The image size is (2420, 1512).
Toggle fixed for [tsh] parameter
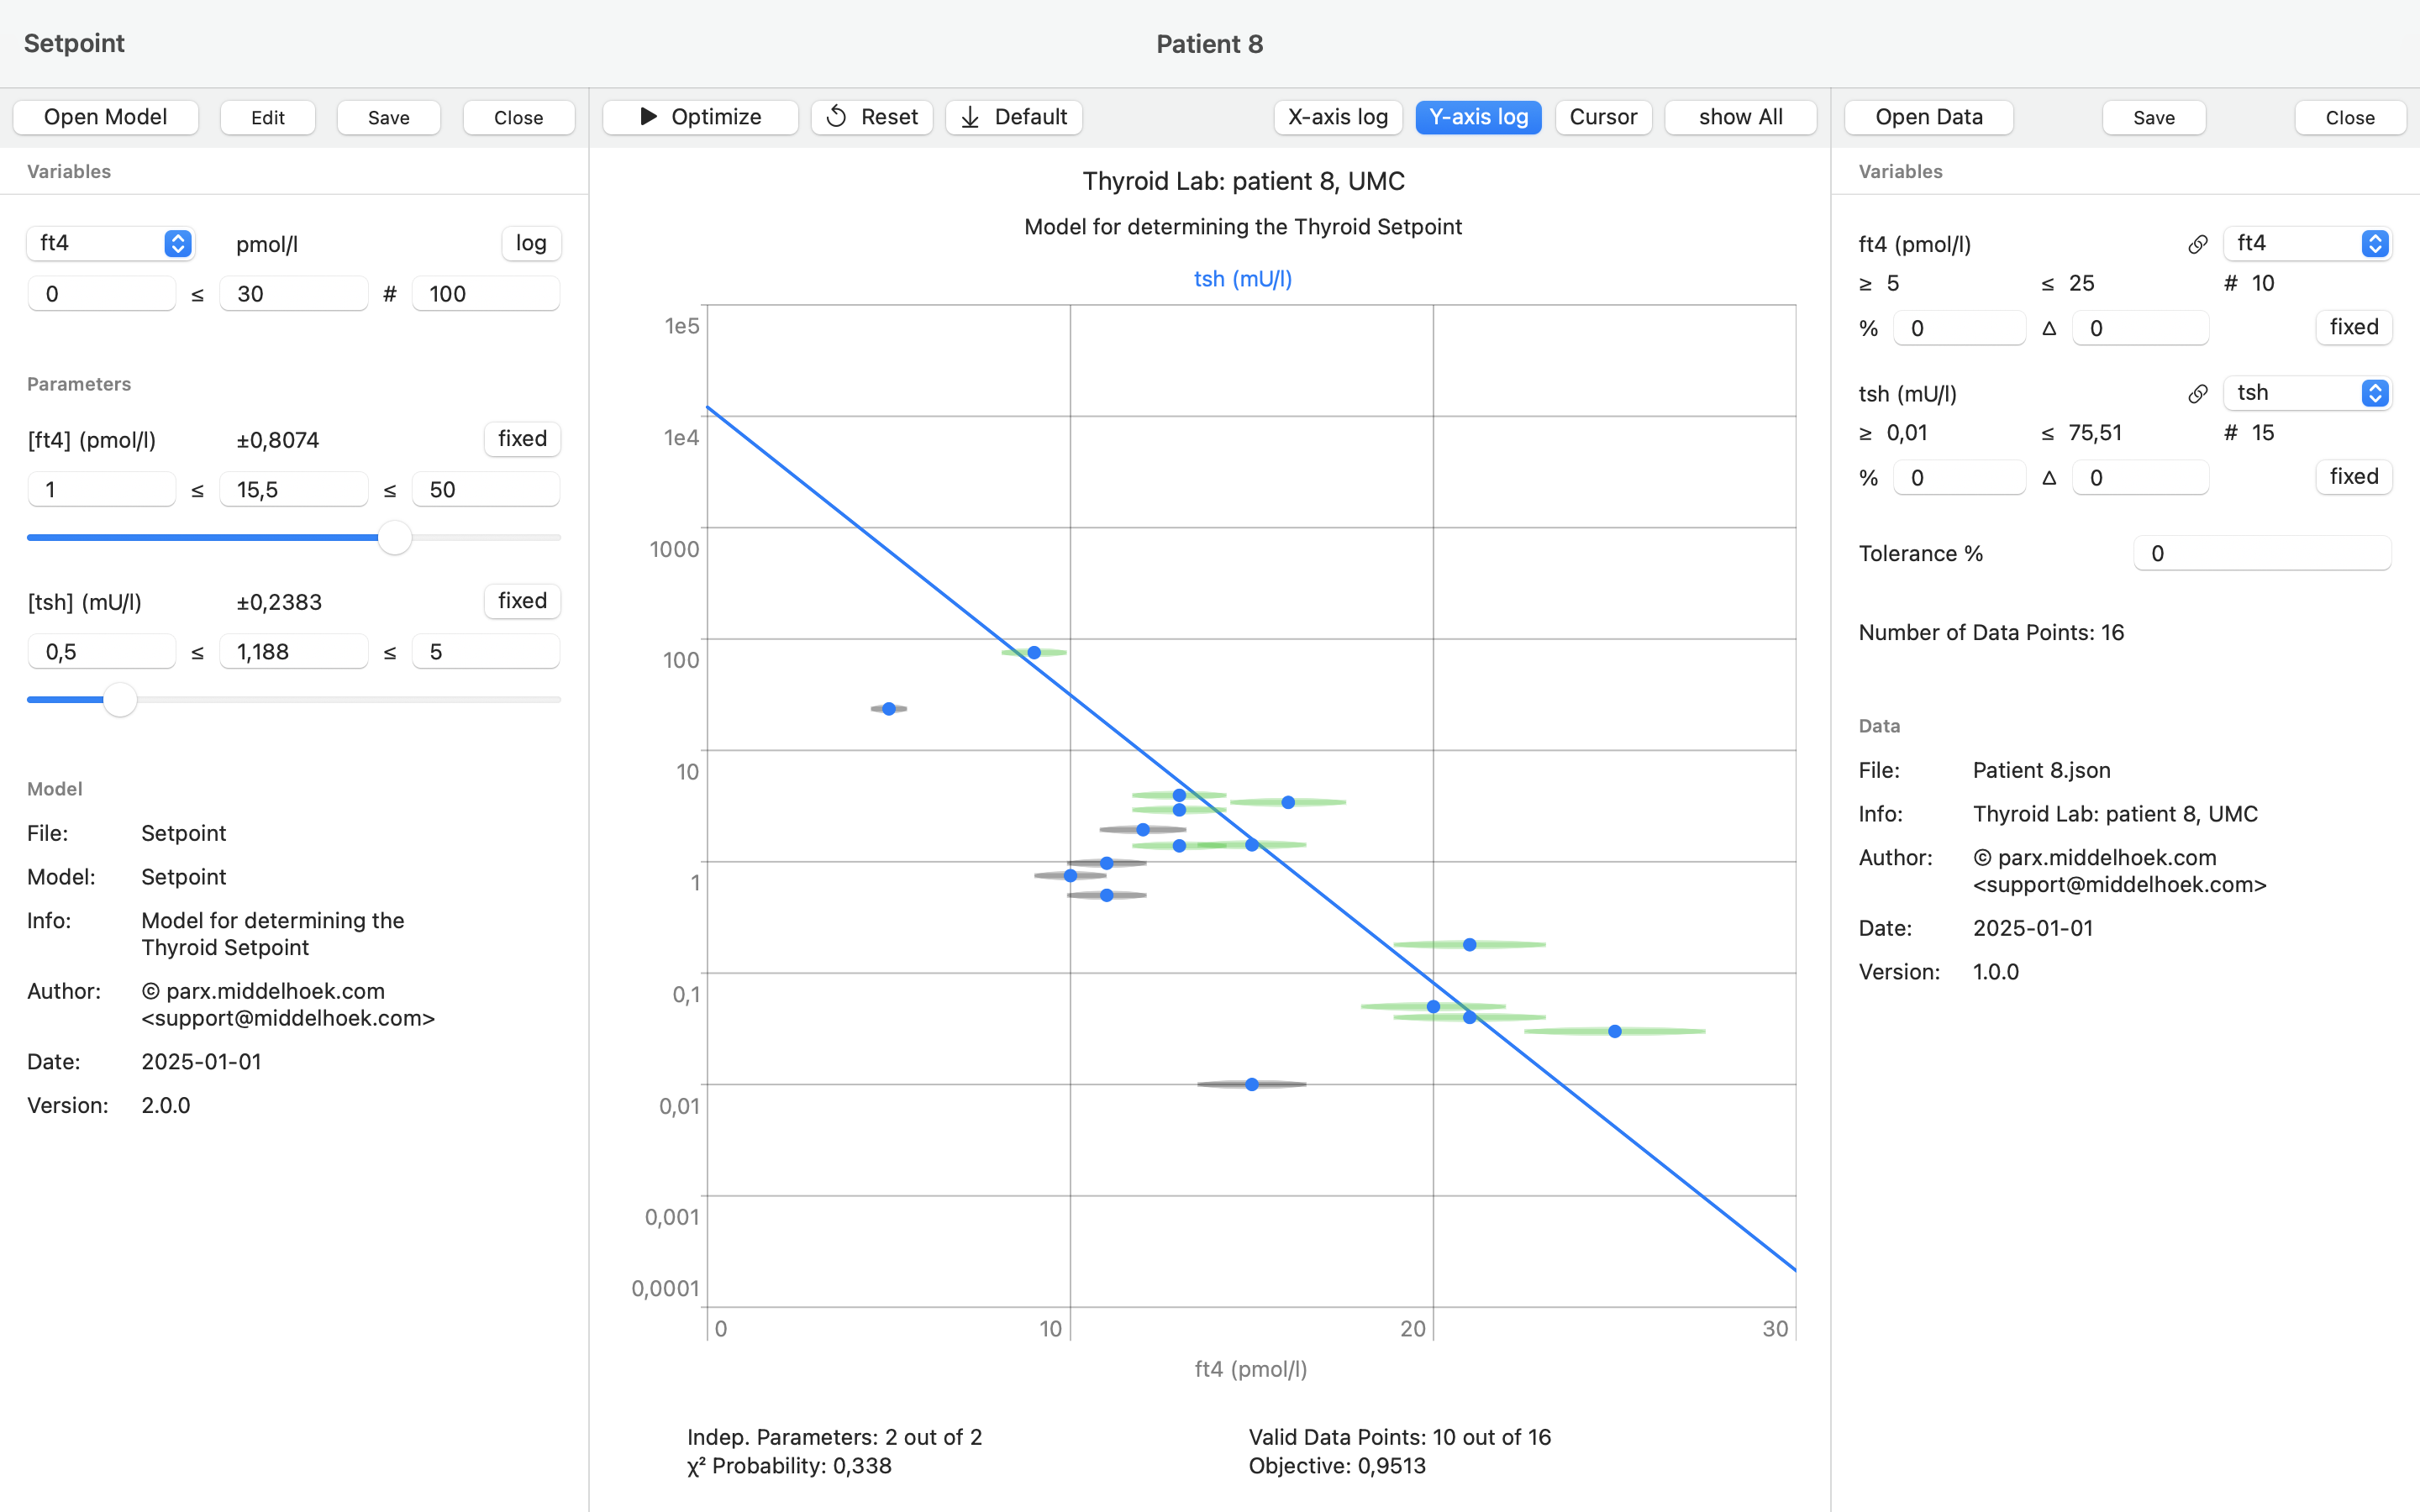[522, 601]
